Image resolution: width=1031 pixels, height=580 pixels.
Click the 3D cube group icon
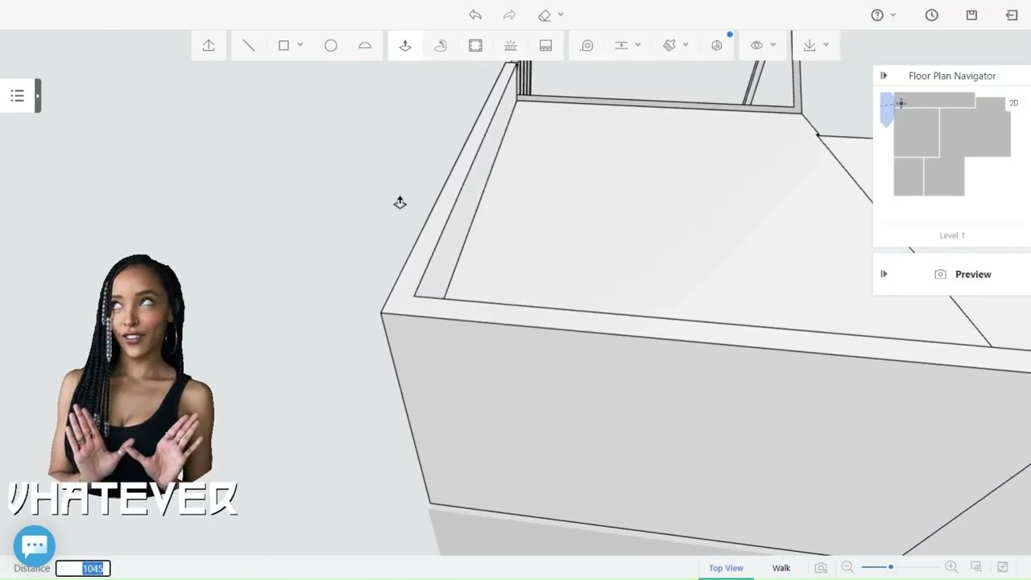pos(717,46)
